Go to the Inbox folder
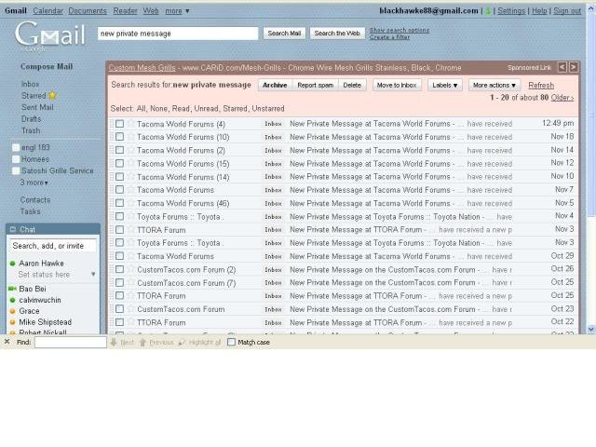The width and height of the screenshot is (596, 447). point(31,84)
